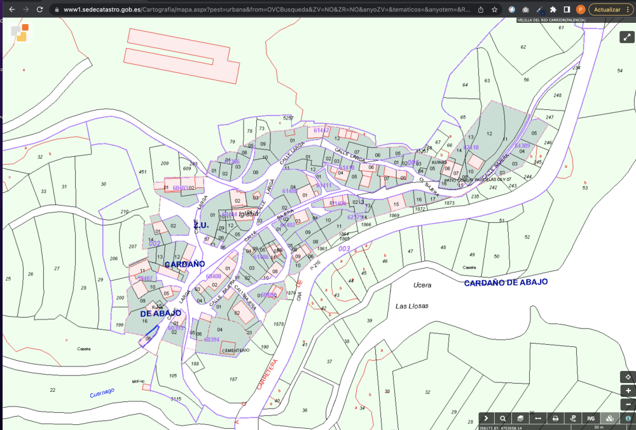Zoom in the map with plus button
636x430 pixels.
pos(628,391)
